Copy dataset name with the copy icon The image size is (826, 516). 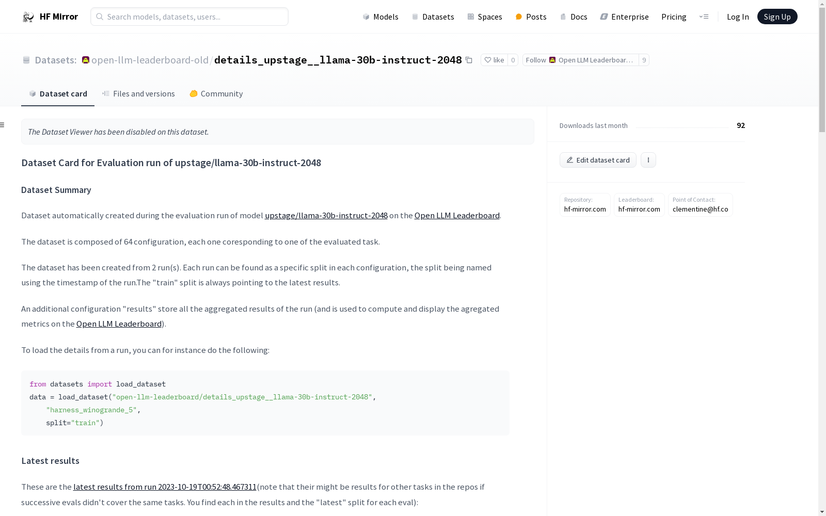[469, 60]
